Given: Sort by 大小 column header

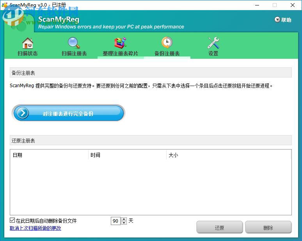Looking at the screenshot, I should click(x=228, y=155).
